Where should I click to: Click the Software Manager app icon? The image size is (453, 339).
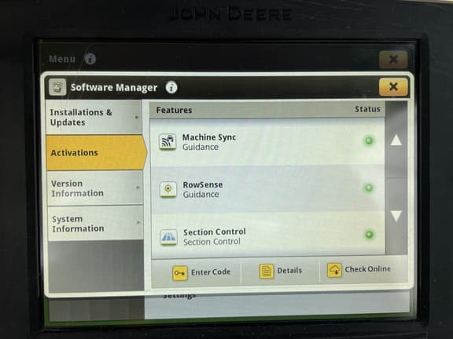point(57,87)
